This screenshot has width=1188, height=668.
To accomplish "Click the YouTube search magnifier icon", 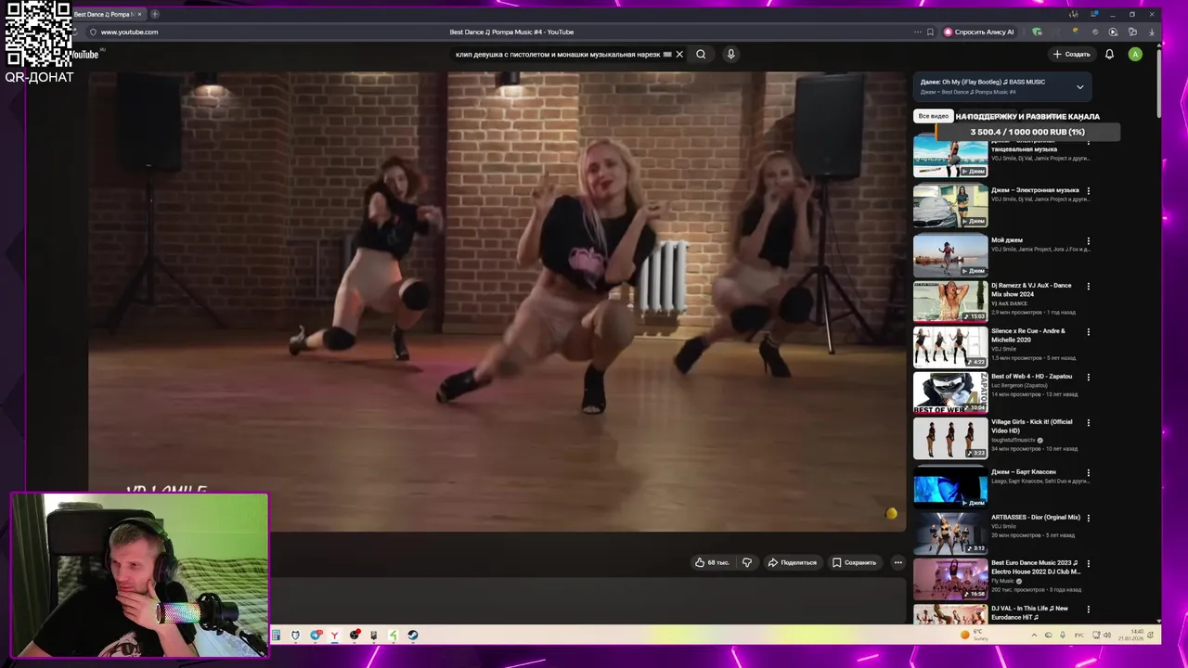I will pos(701,54).
